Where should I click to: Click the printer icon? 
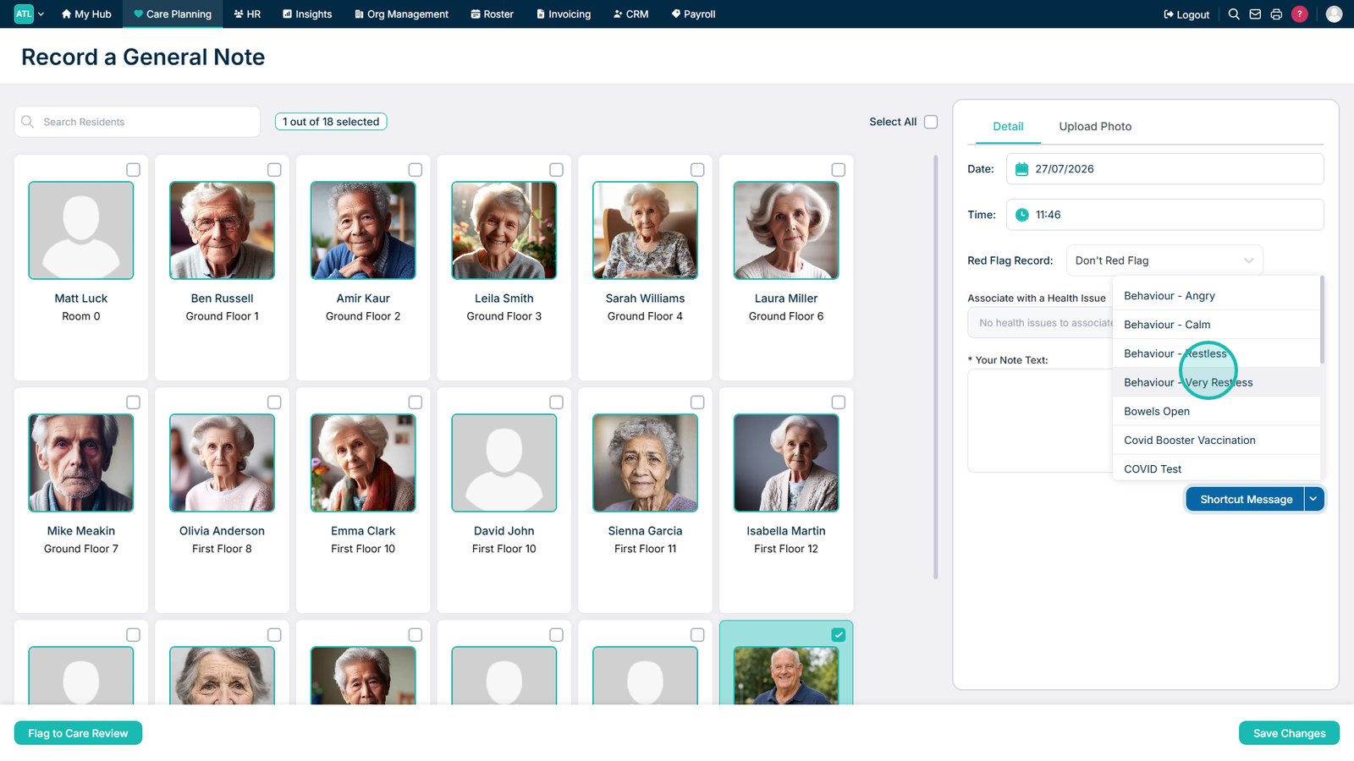[1276, 14]
